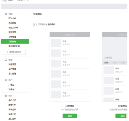The width and height of the screenshot is (129, 121).
Task: Open 菜单分析 under 统计
Action: [x=12, y=110]
